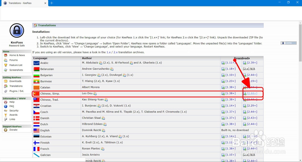The height and width of the screenshot is (162, 302).
Task: Click the Czech flag icon
Action: coord(37,112)
